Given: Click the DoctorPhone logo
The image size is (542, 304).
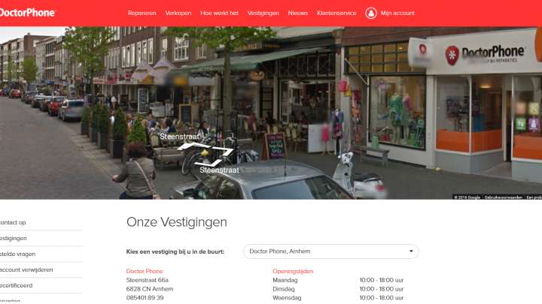Looking at the screenshot, I should [28, 13].
